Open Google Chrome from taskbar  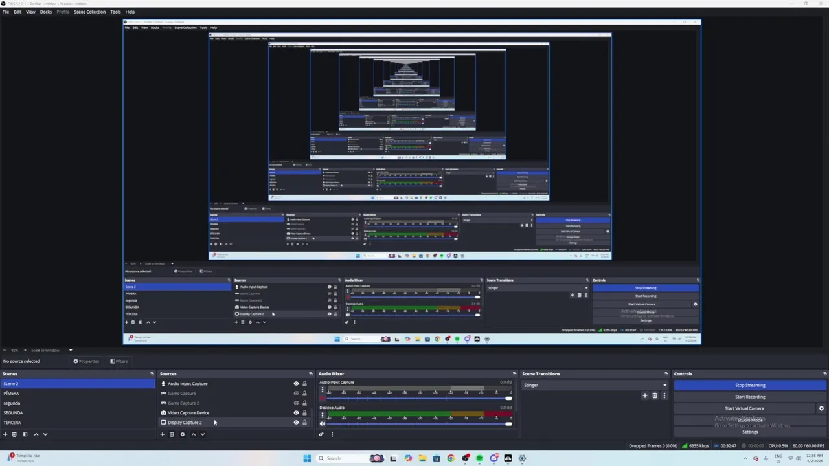pos(451,458)
